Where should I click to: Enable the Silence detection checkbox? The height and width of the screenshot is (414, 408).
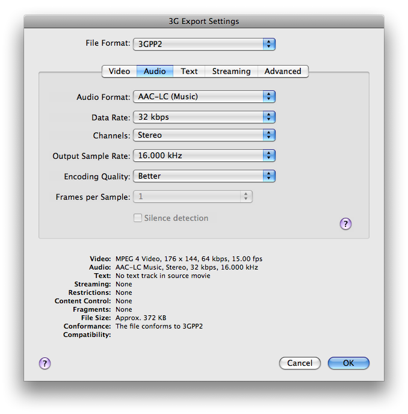coord(138,218)
